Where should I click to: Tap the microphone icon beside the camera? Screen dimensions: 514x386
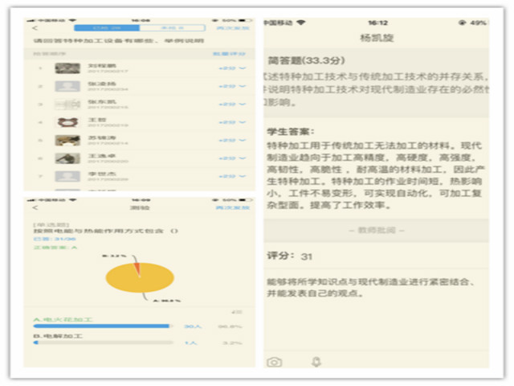point(316,362)
